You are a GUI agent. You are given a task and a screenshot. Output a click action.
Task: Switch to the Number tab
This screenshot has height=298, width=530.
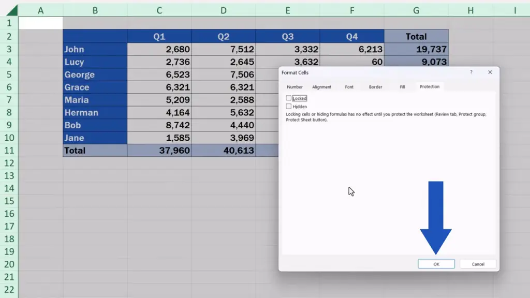pos(295,87)
